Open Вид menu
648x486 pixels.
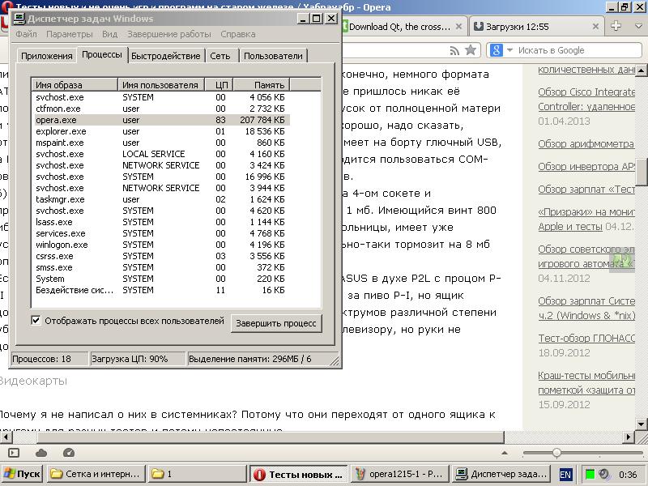(109, 34)
